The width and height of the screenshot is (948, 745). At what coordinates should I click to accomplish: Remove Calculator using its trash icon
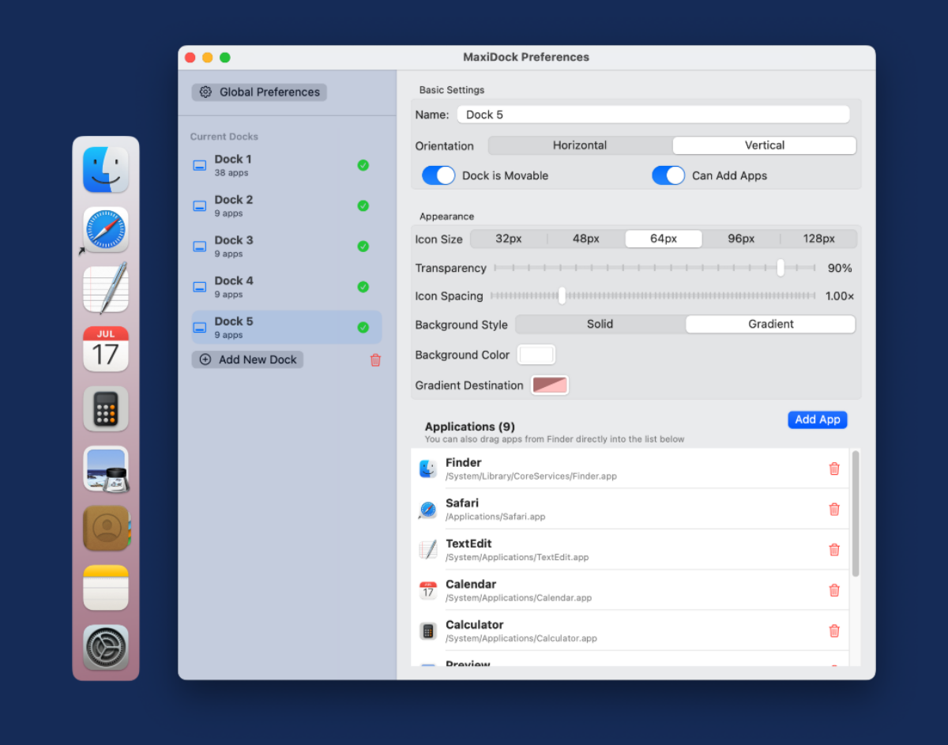pos(834,630)
